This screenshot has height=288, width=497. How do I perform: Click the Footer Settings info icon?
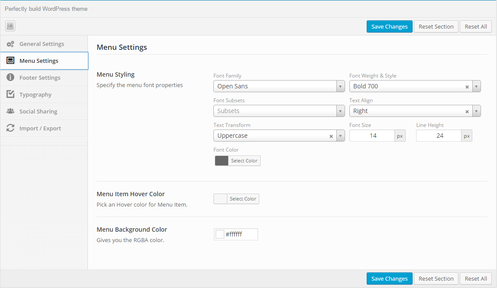coord(10,78)
